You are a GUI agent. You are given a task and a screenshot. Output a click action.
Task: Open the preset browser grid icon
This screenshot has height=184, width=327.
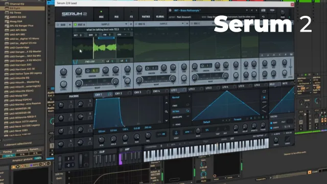point(264,10)
